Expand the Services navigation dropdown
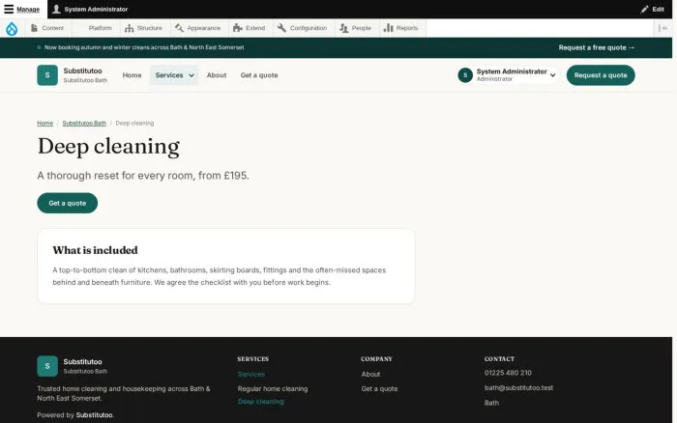The width and height of the screenshot is (677, 423). pyautogui.click(x=174, y=75)
